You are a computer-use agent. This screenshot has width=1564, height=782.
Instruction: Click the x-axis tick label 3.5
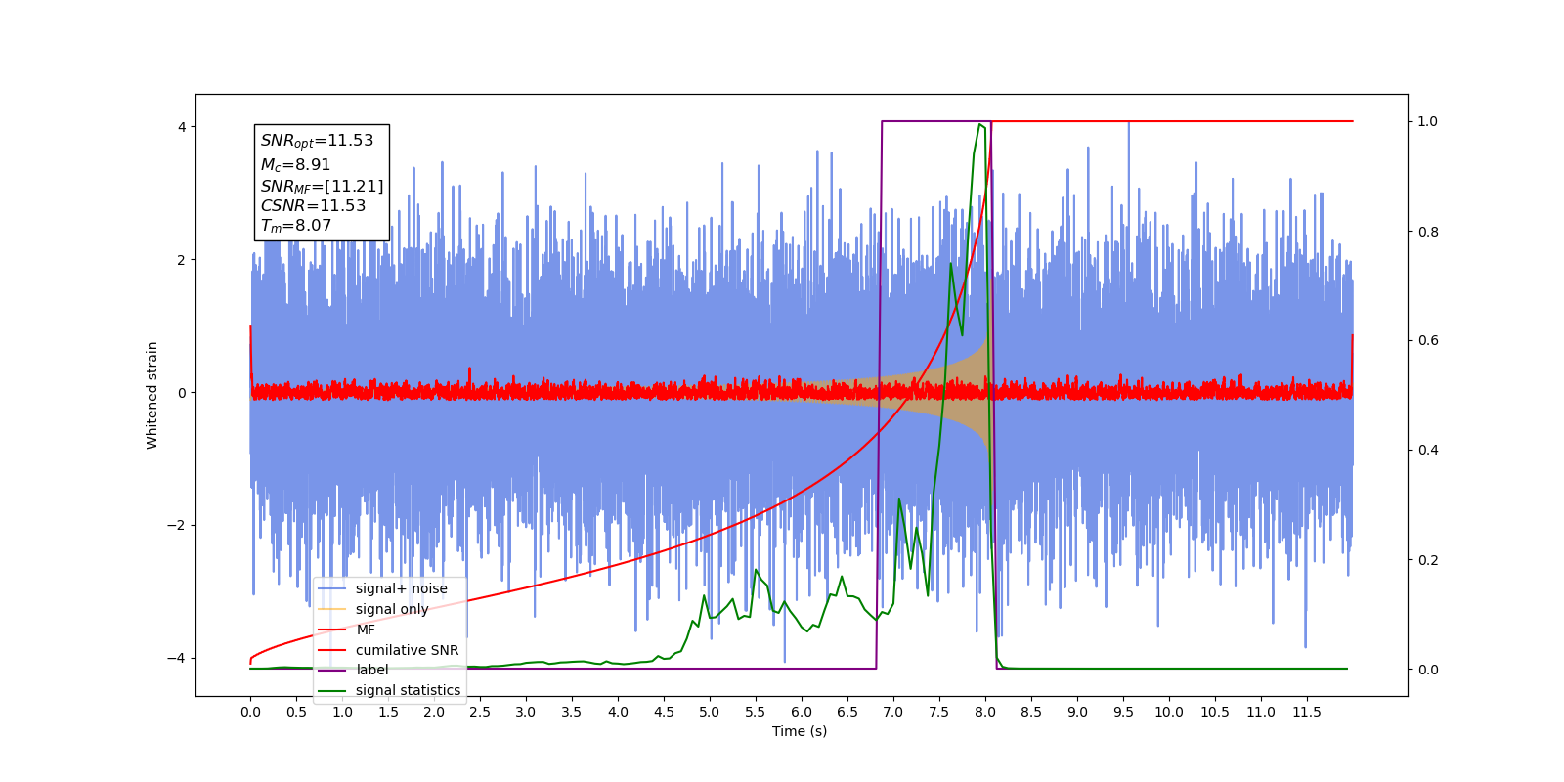coord(572,712)
